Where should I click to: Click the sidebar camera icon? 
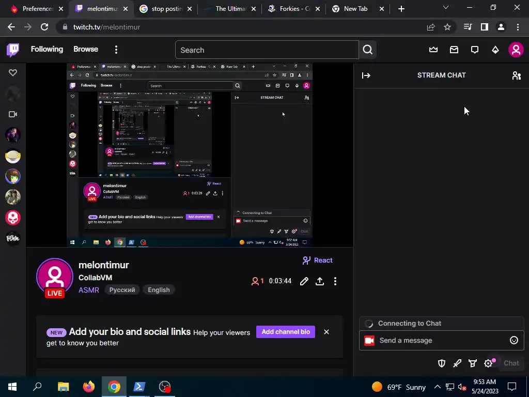(x=13, y=114)
